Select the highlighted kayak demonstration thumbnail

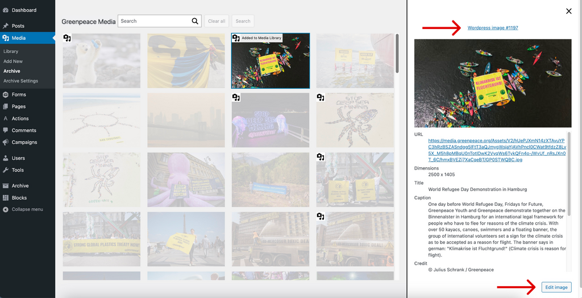[271, 61]
